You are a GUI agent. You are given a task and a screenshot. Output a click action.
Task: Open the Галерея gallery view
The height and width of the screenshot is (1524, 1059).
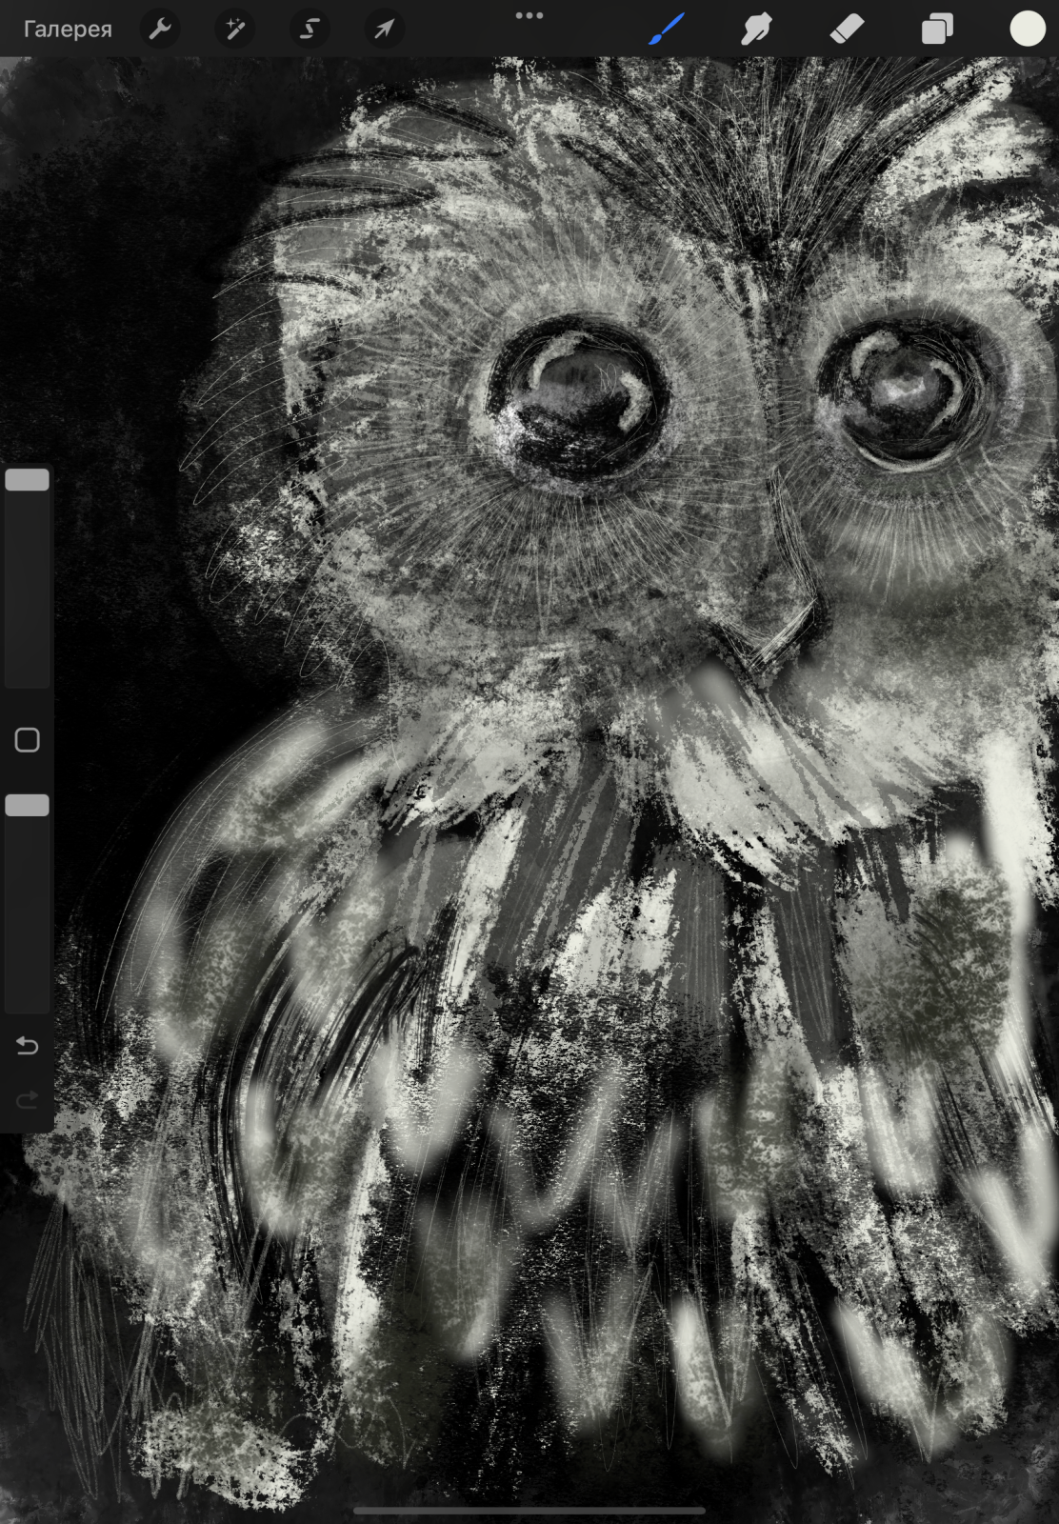68,30
